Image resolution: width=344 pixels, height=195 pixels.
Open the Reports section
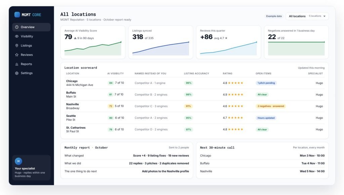pos(31,64)
